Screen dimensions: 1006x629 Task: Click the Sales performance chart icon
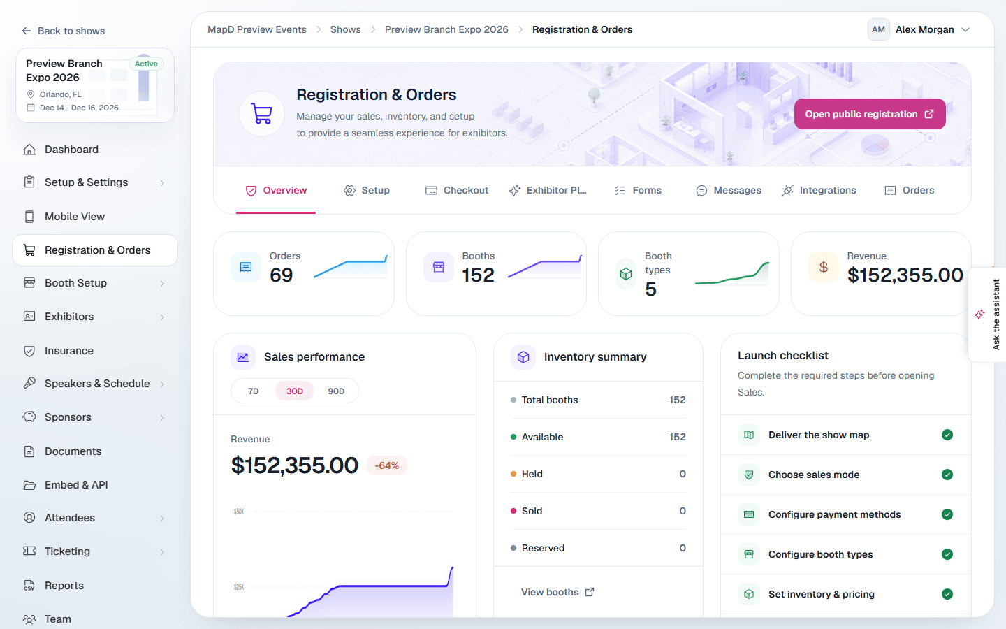coord(242,357)
